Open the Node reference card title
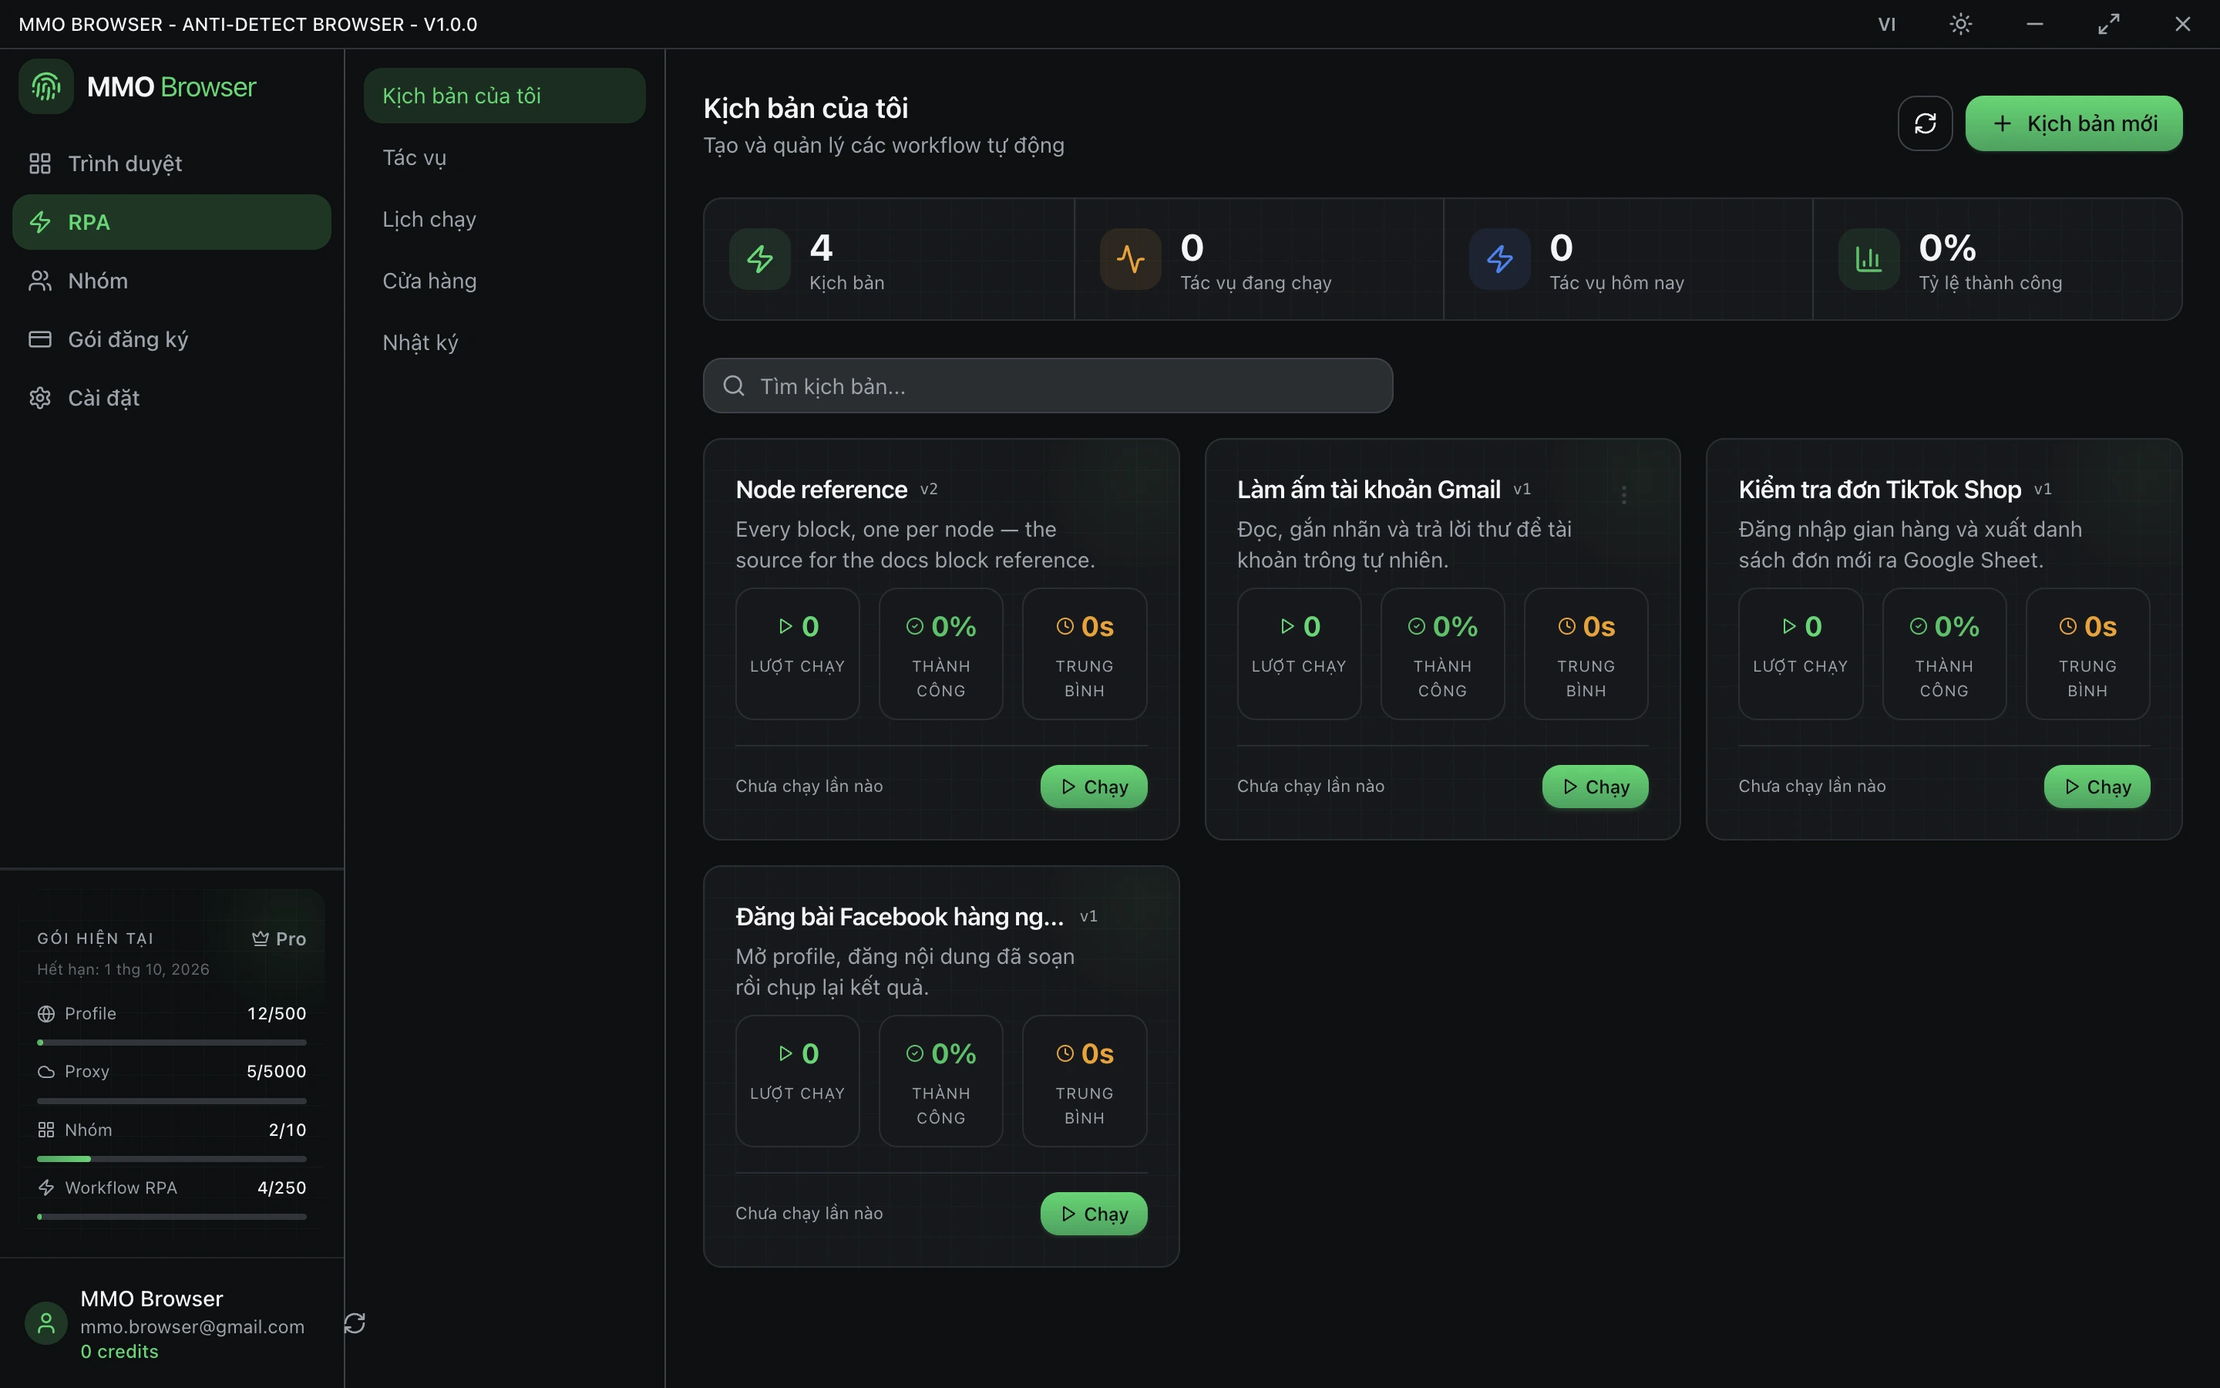Viewport: 2220px width, 1388px height. [821, 490]
